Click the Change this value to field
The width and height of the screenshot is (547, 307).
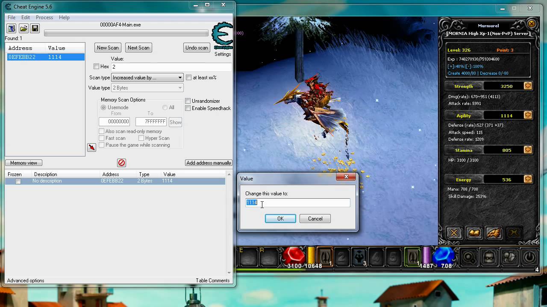click(297, 203)
